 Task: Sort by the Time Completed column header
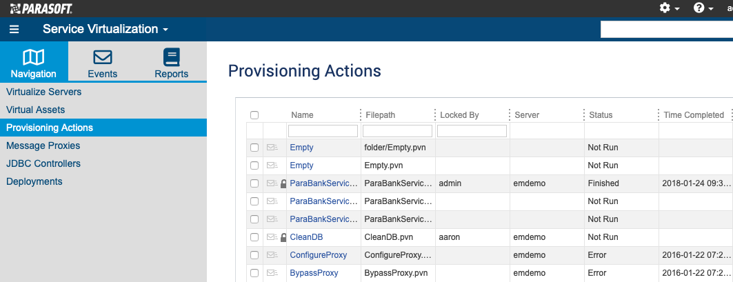694,115
